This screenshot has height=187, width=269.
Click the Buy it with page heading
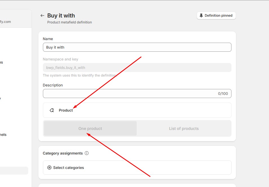tap(61, 16)
